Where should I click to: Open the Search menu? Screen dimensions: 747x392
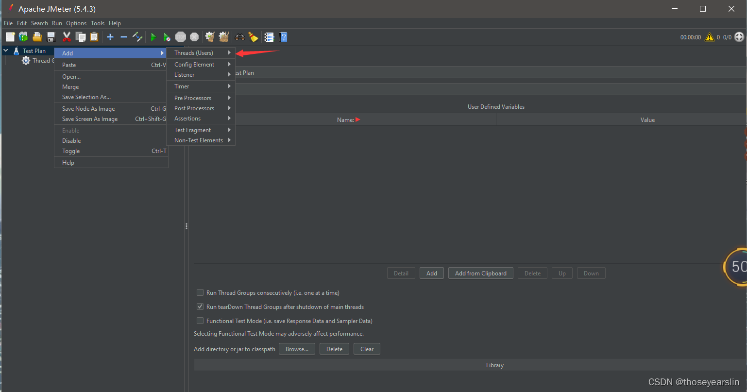[x=39, y=23]
